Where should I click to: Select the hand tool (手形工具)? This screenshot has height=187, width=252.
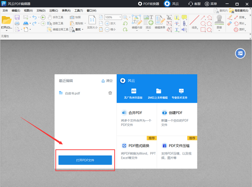(x=55, y=17)
